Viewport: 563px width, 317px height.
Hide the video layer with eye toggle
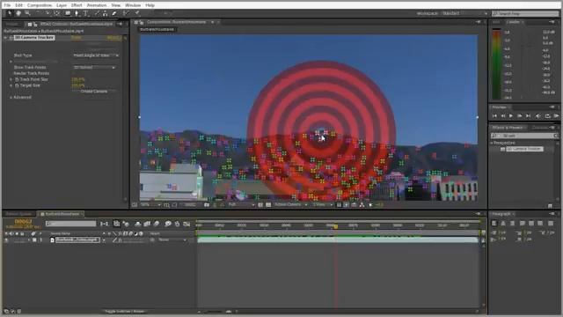tap(6, 240)
